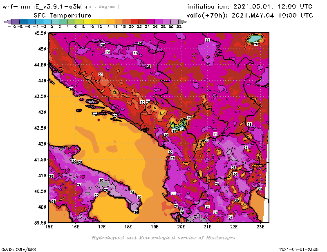327x252 pixels.
Task: Select the orchid swatch between 28 and 30
Action: tap(167, 22)
